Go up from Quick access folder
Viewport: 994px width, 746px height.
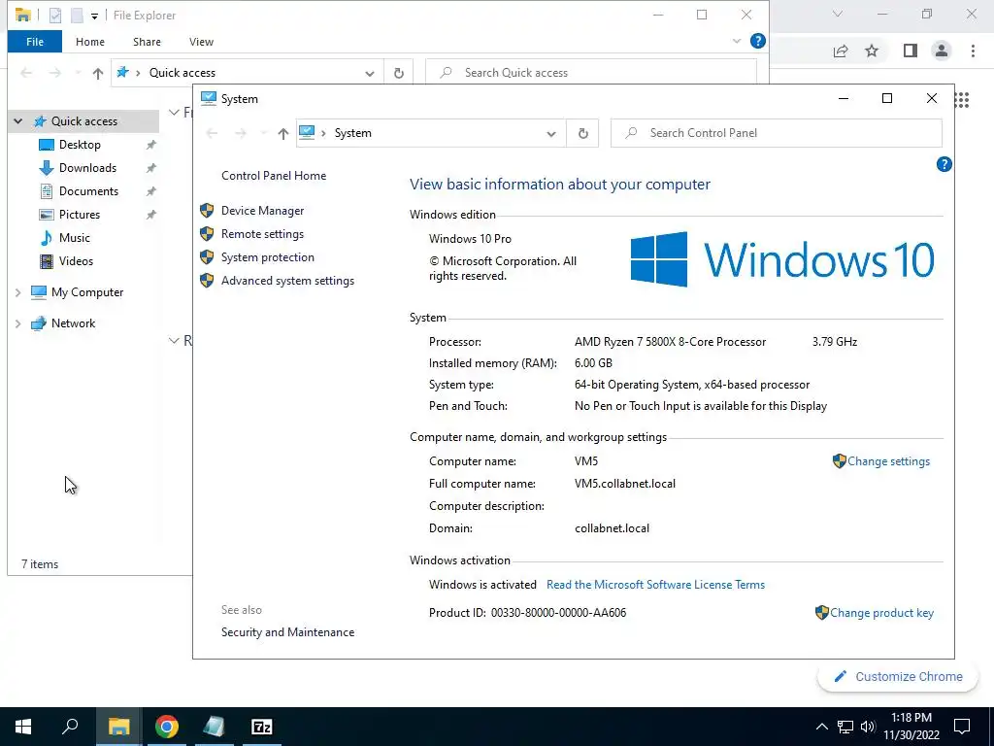[x=97, y=73]
